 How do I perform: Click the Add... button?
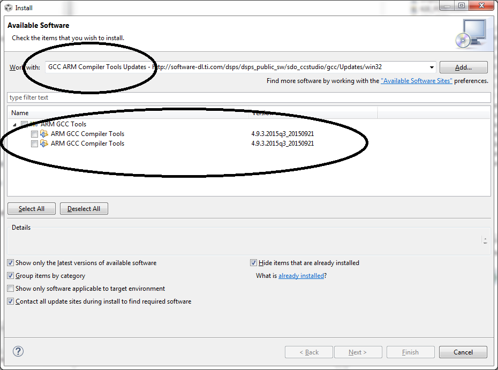click(x=463, y=67)
